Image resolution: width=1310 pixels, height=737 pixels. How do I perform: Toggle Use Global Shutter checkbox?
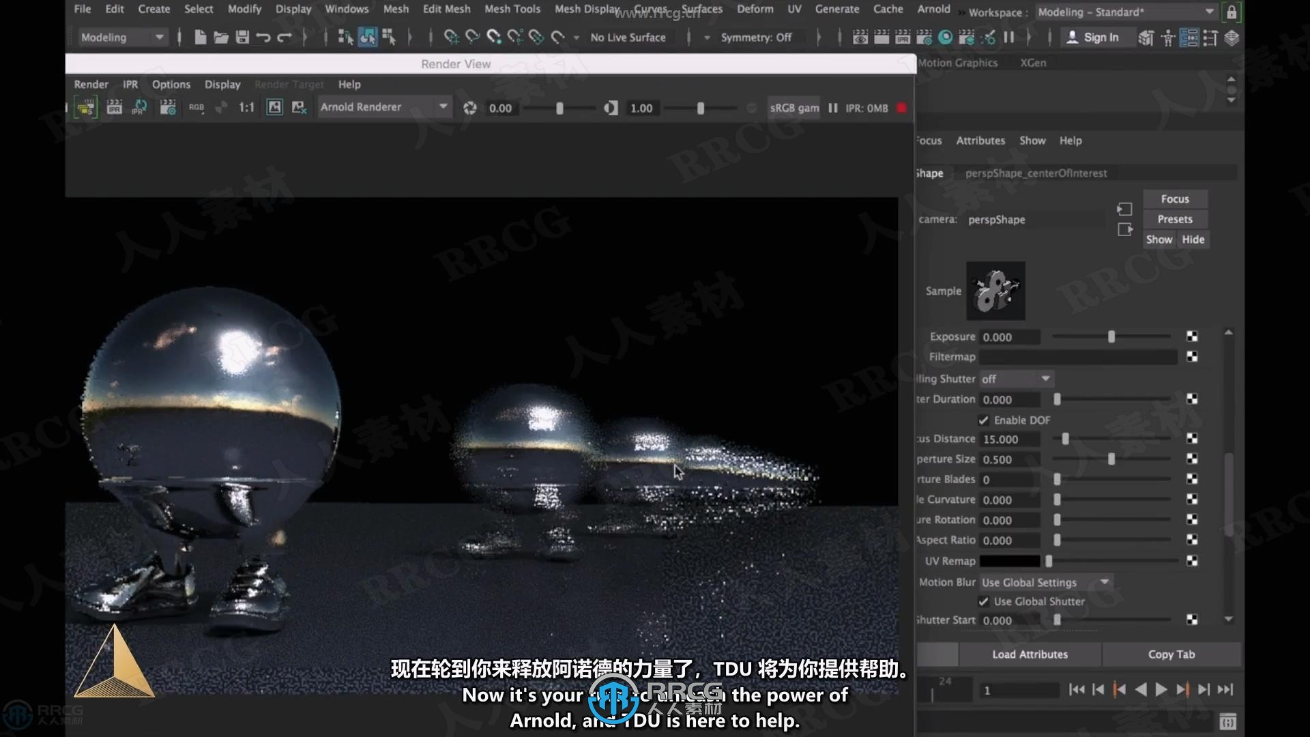click(x=983, y=601)
